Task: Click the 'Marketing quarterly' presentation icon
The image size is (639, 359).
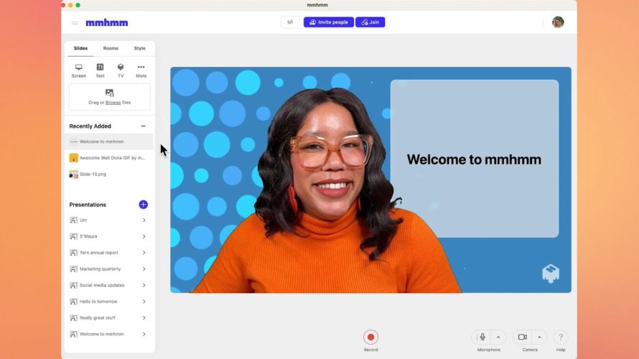Action: 73,269
